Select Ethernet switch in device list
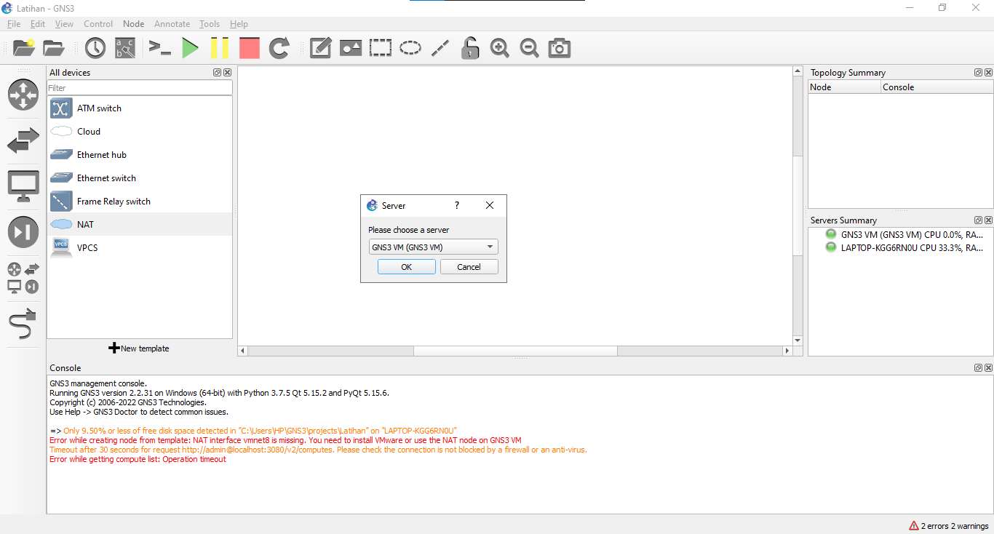The width and height of the screenshot is (994, 534). tap(140, 178)
